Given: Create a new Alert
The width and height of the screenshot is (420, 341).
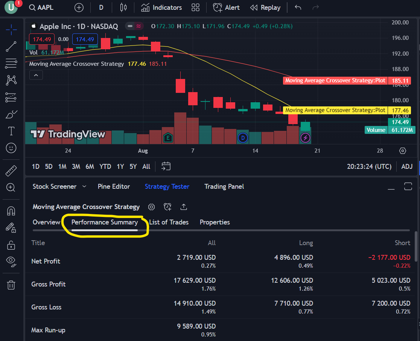Looking at the screenshot, I should [226, 8].
